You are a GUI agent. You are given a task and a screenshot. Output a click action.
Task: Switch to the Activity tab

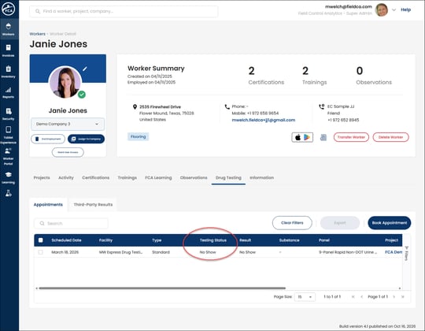tap(66, 177)
